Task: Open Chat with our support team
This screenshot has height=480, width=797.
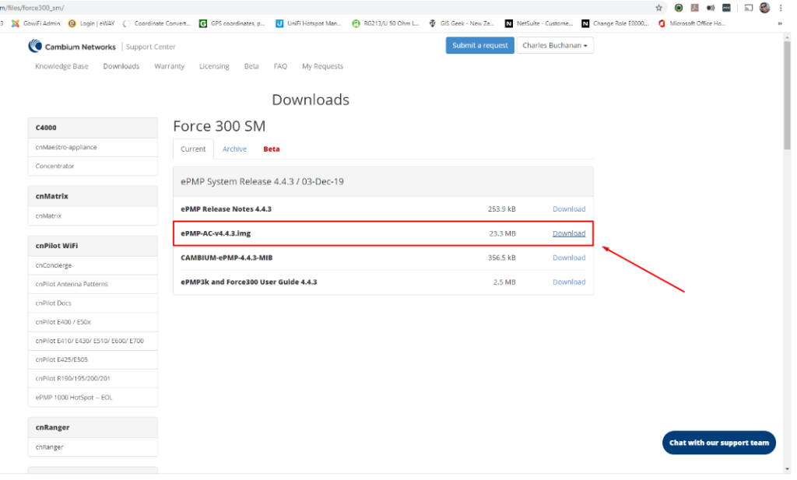Action: 718,443
